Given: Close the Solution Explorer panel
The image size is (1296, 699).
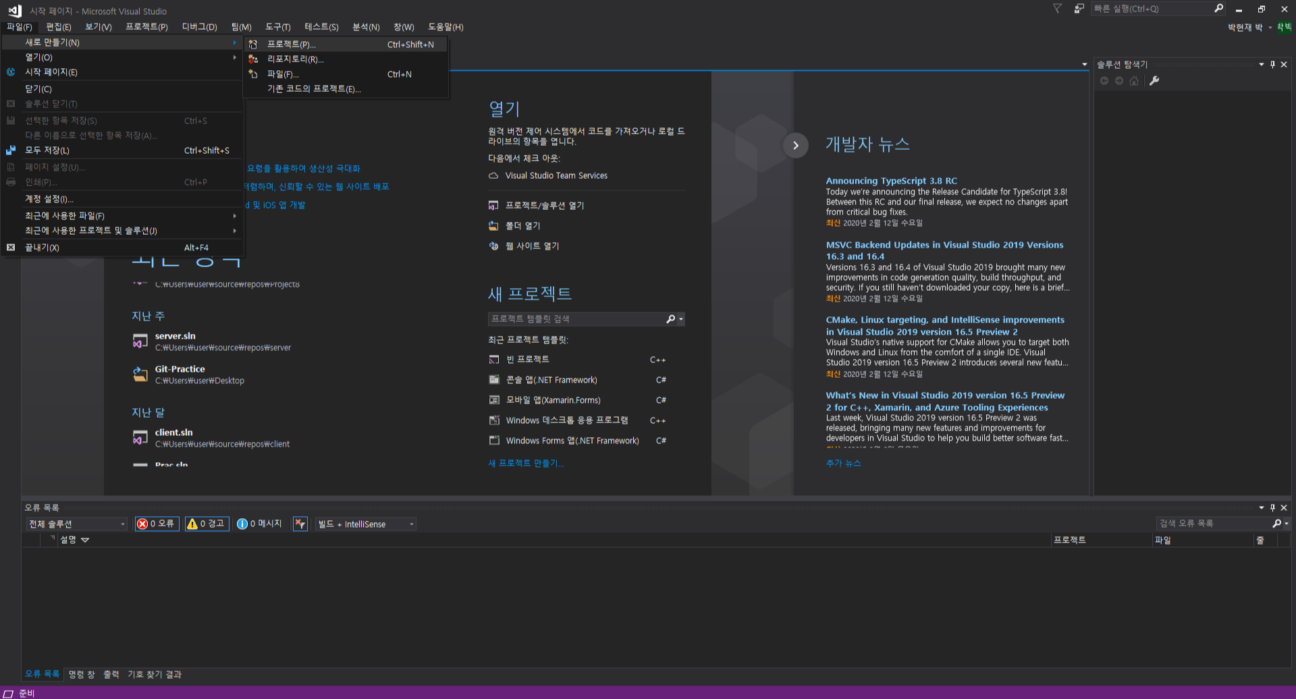Looking at the screenshot, I should click(x=1284, y=64).
